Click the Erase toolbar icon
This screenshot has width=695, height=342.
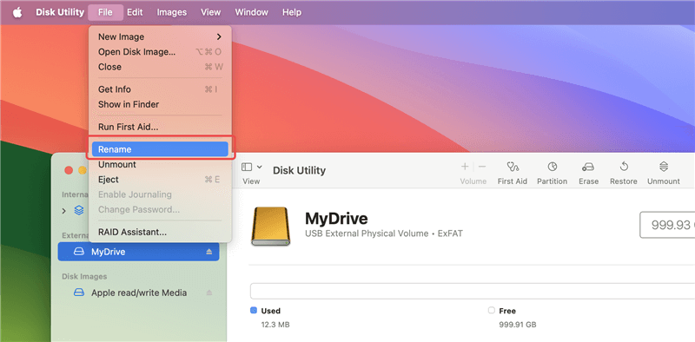click(x=589, y=167)
